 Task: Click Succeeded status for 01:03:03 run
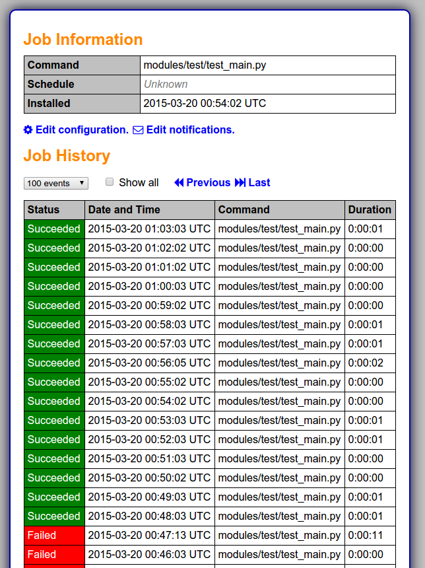pyautogui.click(x=54, y=229)
